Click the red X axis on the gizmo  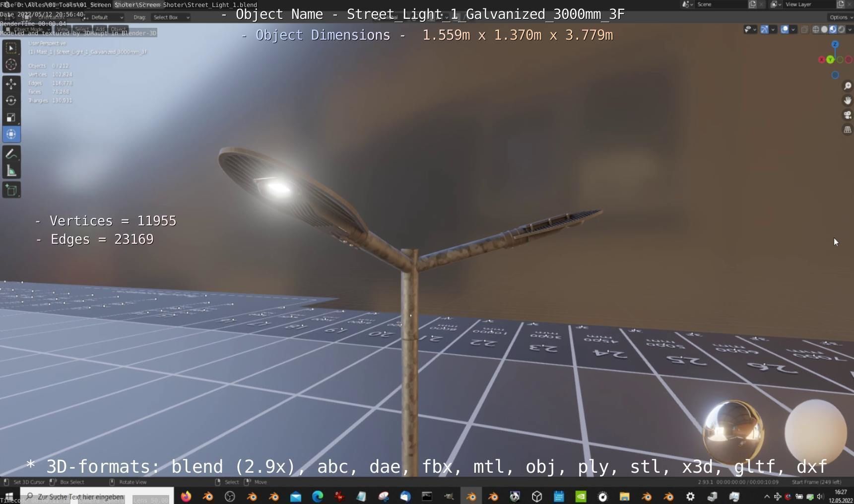pyautogui.click(x=822, y=60)
